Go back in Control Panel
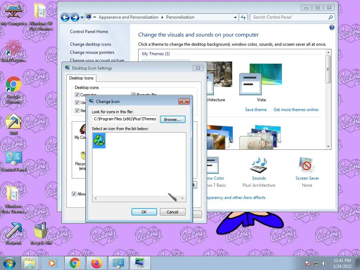Screen dimensions: 360x270 coord(65,17)
